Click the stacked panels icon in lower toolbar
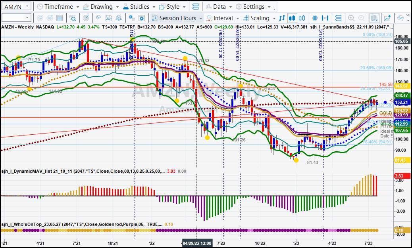 [x=339, y=18]
